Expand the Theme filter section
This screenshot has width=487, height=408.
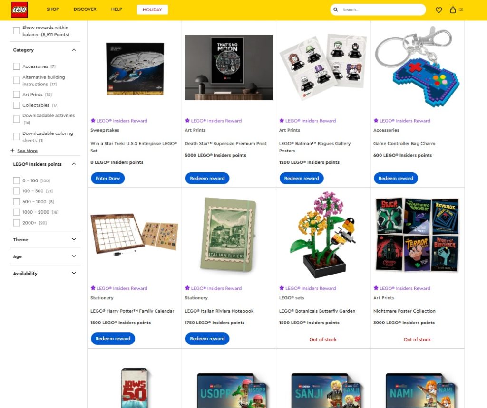point(45,239)
